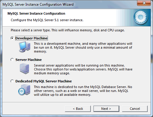Click the Server Machine tower icon
The height and width of the screenshot is (117, 153).
pyautogui.click(x=24, y=69)
